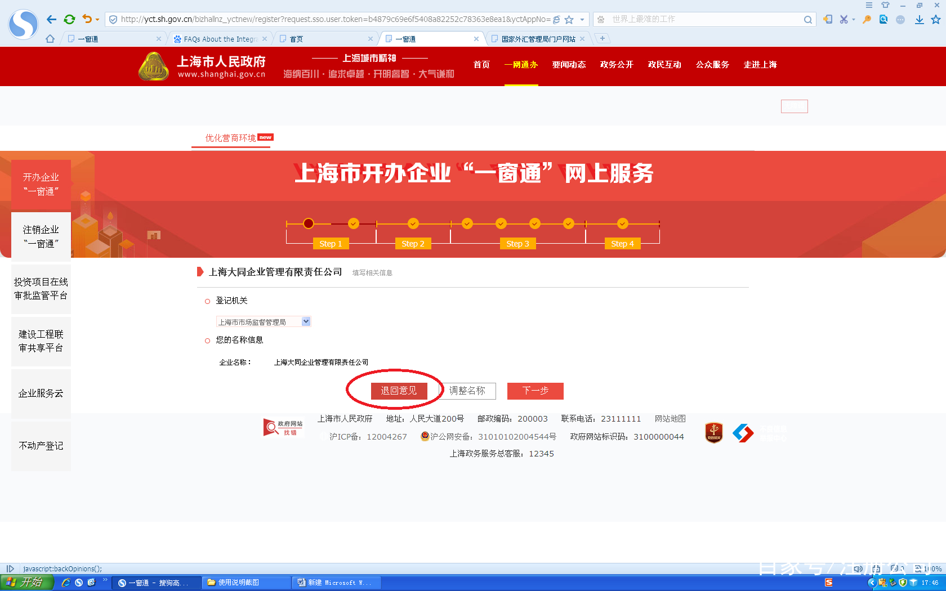This screenshot has width=946, height=591.
Task: Refresh the current page
Action: pos(69,19)
